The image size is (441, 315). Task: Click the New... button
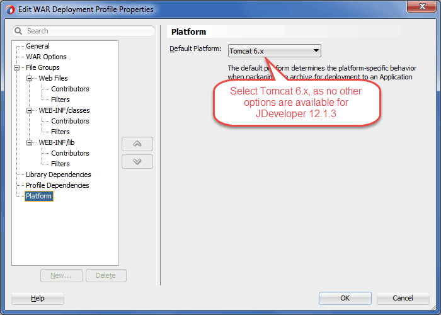61,276
